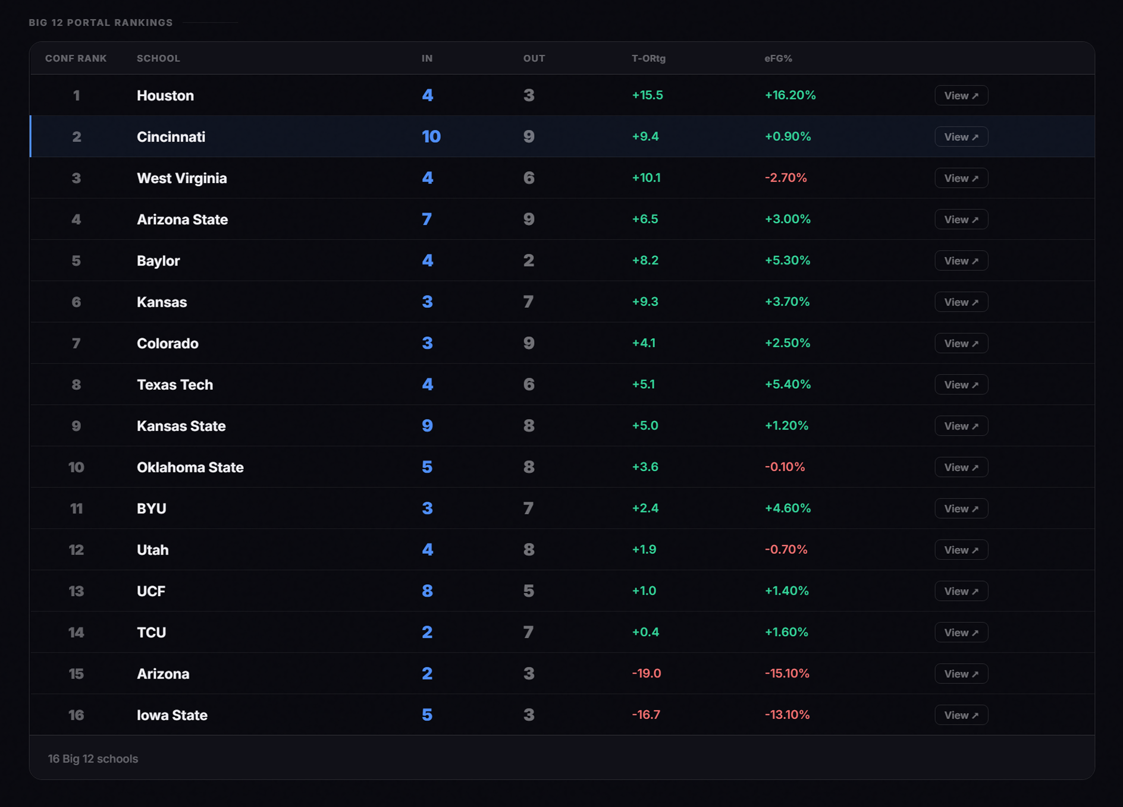This screenshot has width=1123, height=807.
Task: Click the Iowa State school name
Action: (x=172, y=715)
